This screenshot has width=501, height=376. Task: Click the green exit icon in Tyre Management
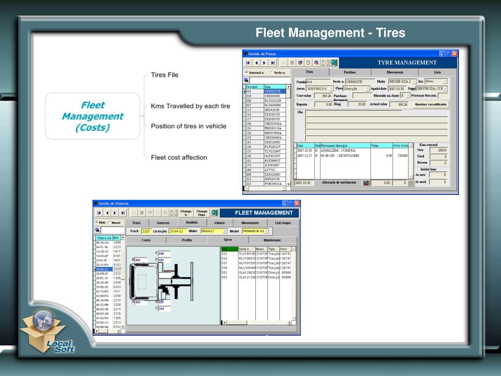click(x=334, y=63)
